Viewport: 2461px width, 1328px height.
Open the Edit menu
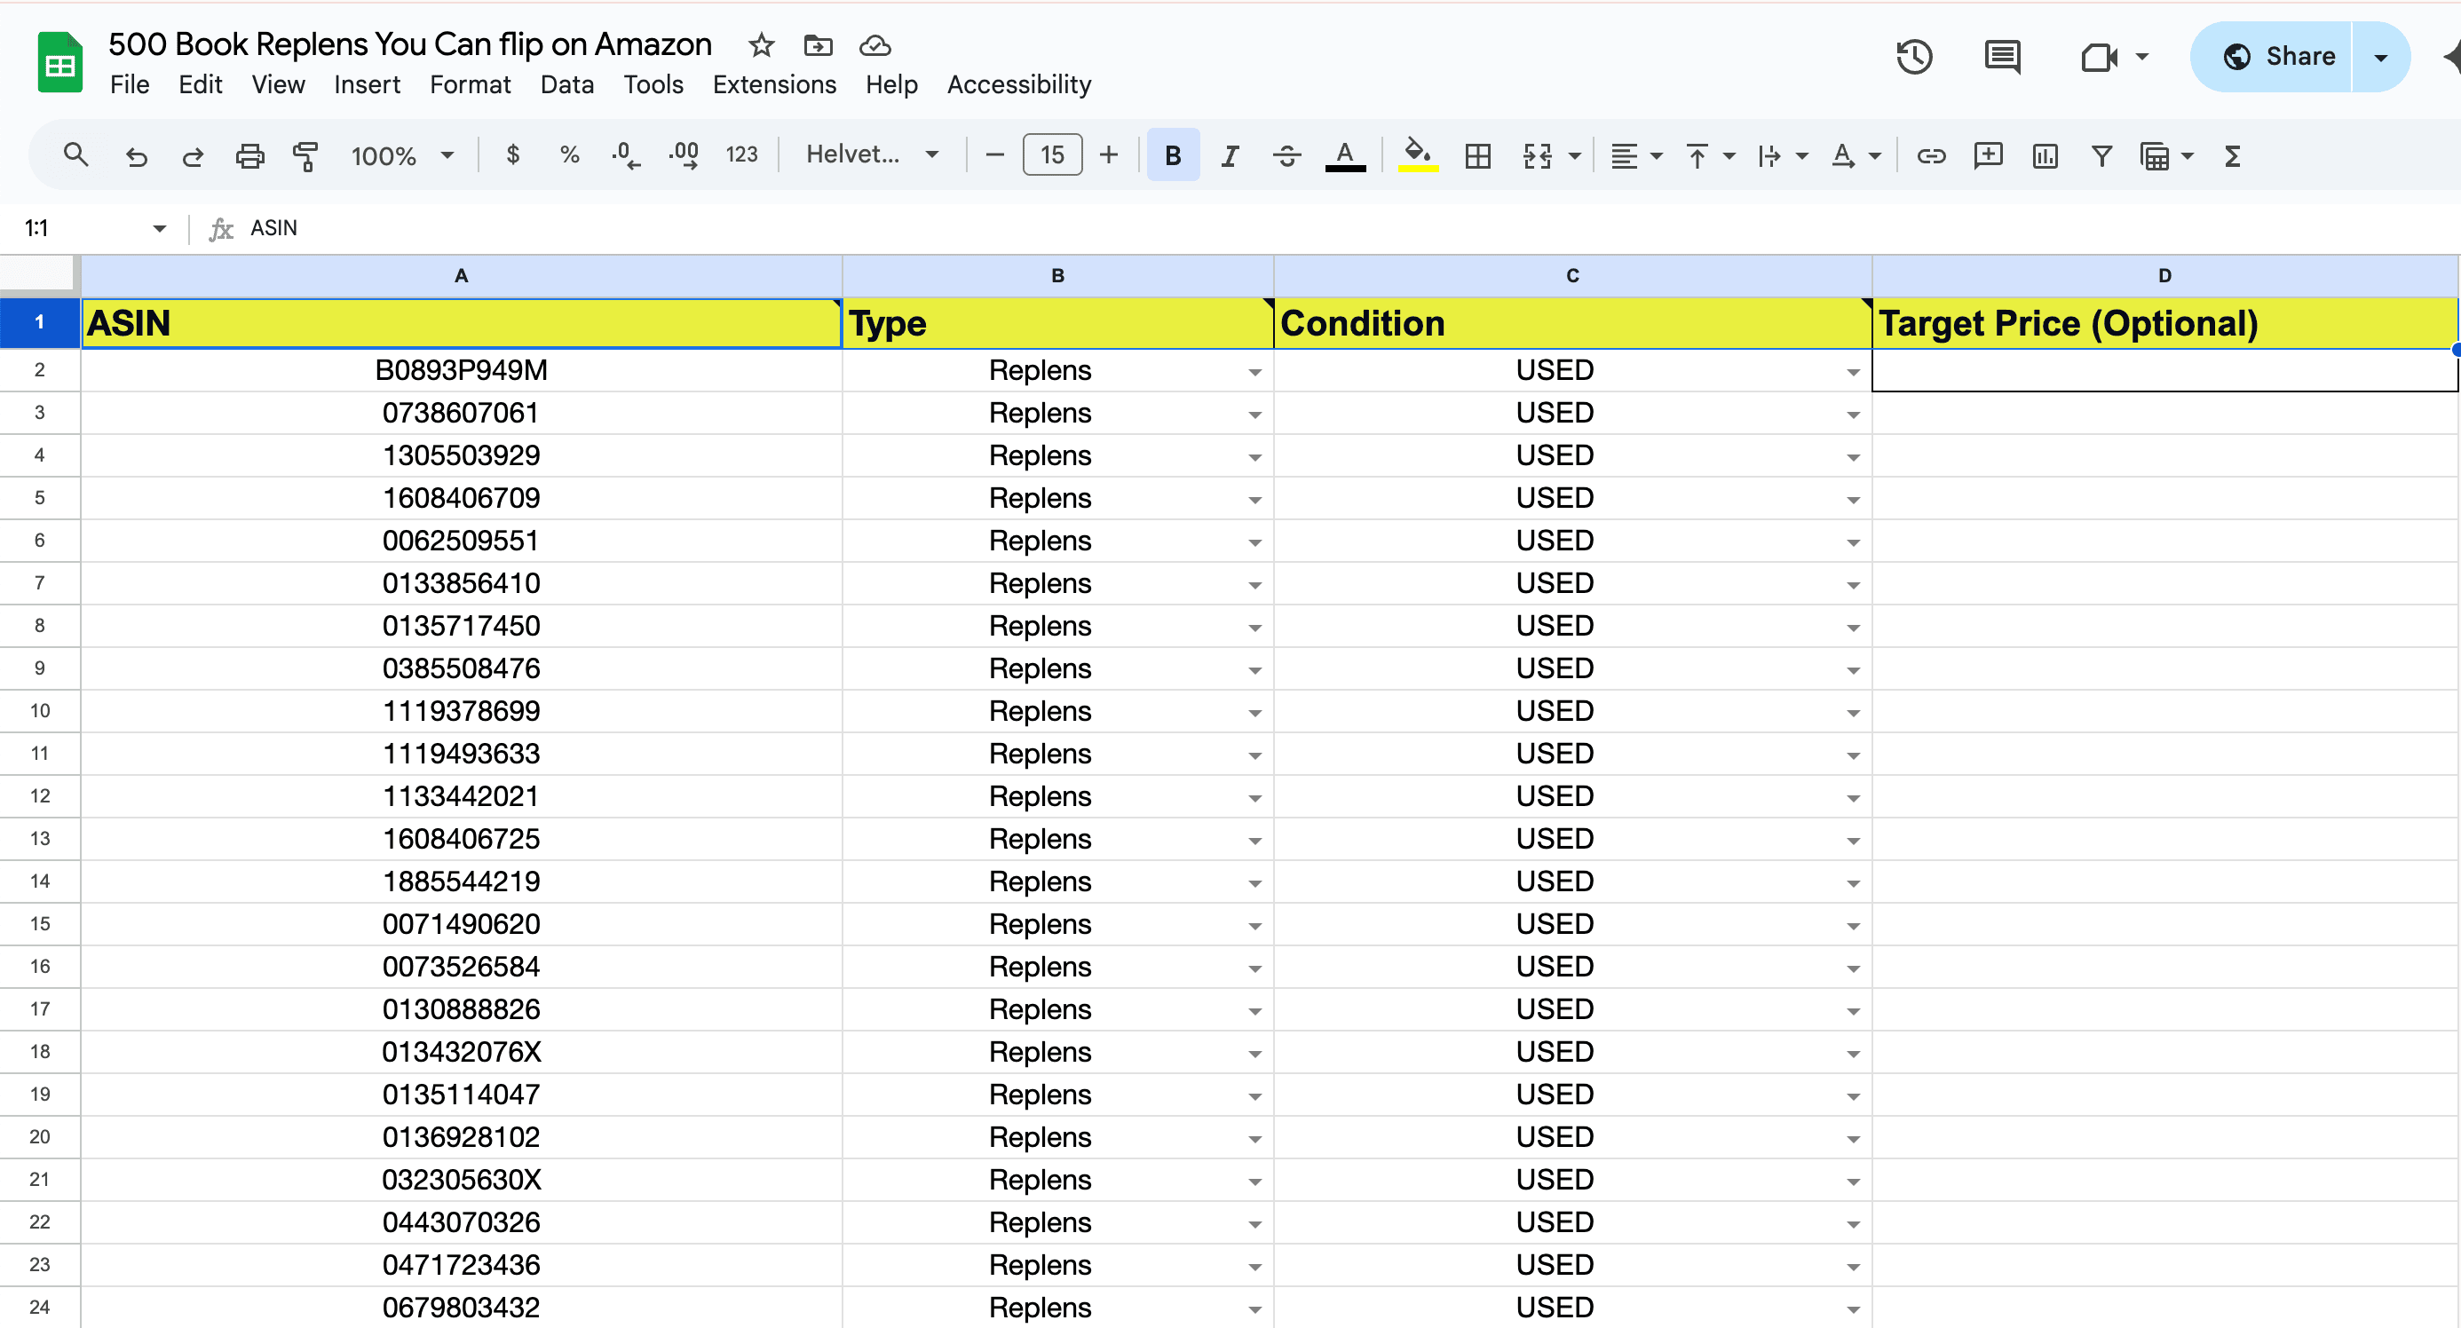tap(200, 84)
